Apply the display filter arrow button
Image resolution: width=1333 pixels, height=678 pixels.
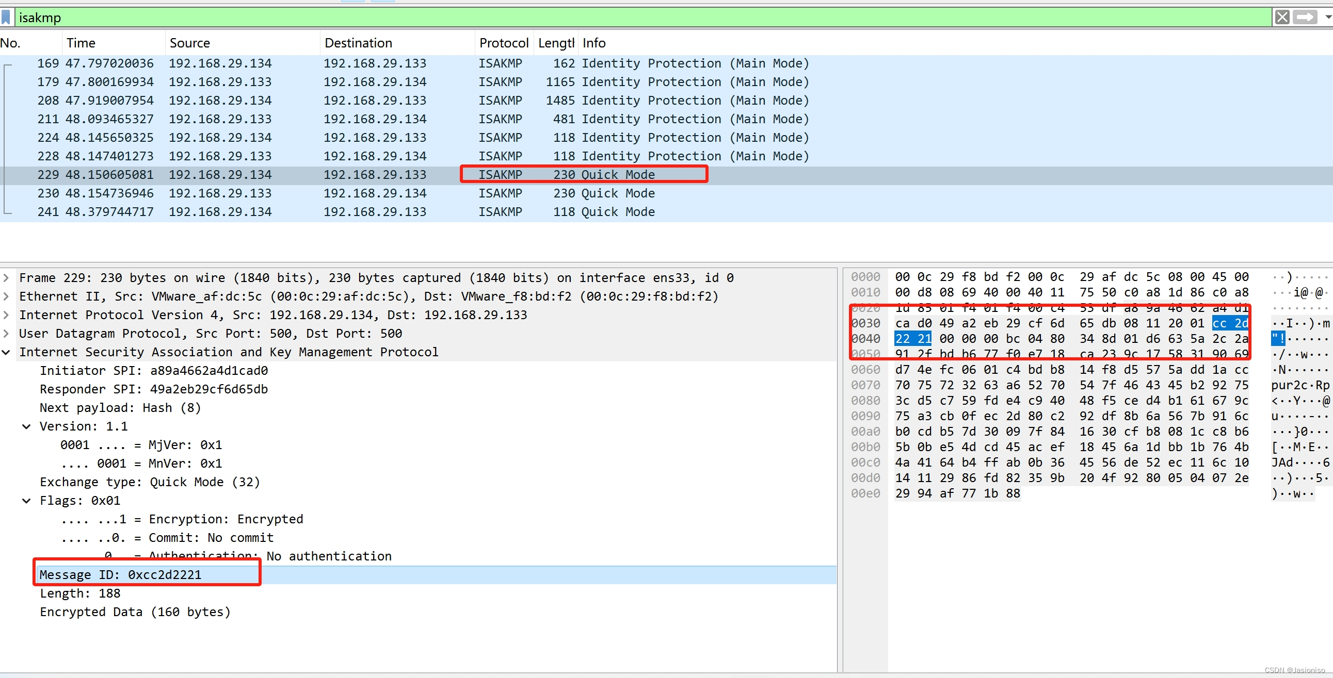click(1305, 17)
